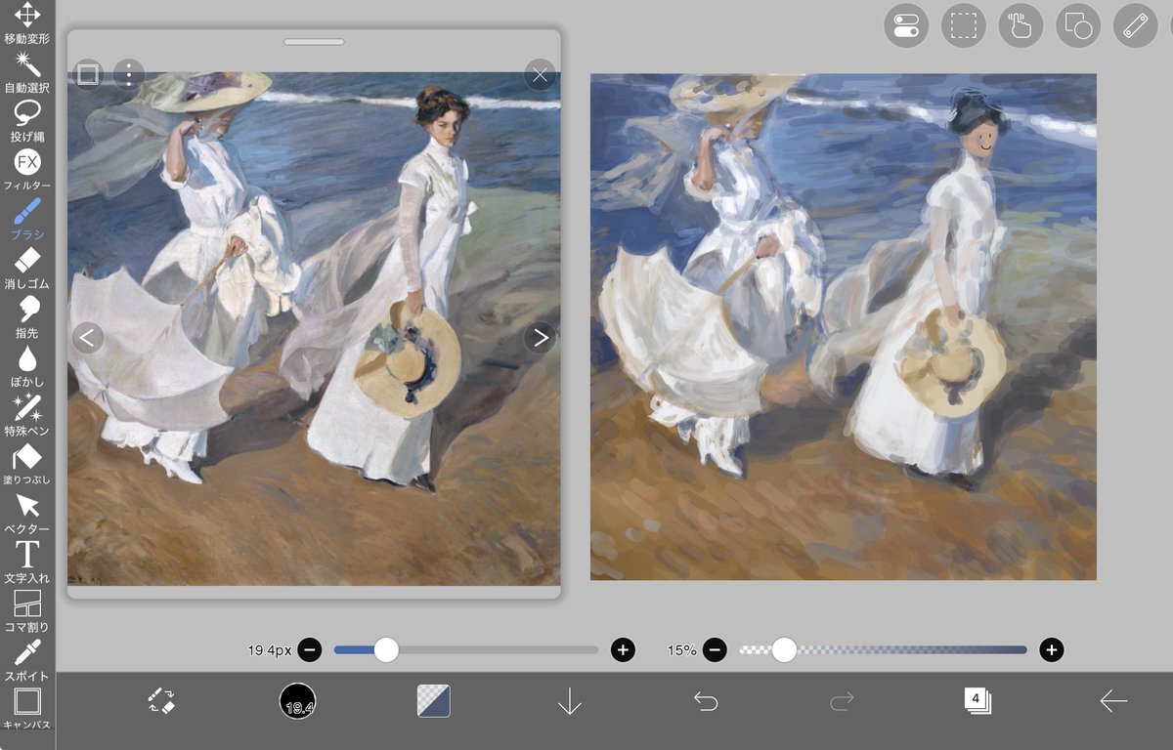Select the 消しゴム eraser tool
The height and width of the screenshot is (750, 1173).
click(x=26, y=269)
